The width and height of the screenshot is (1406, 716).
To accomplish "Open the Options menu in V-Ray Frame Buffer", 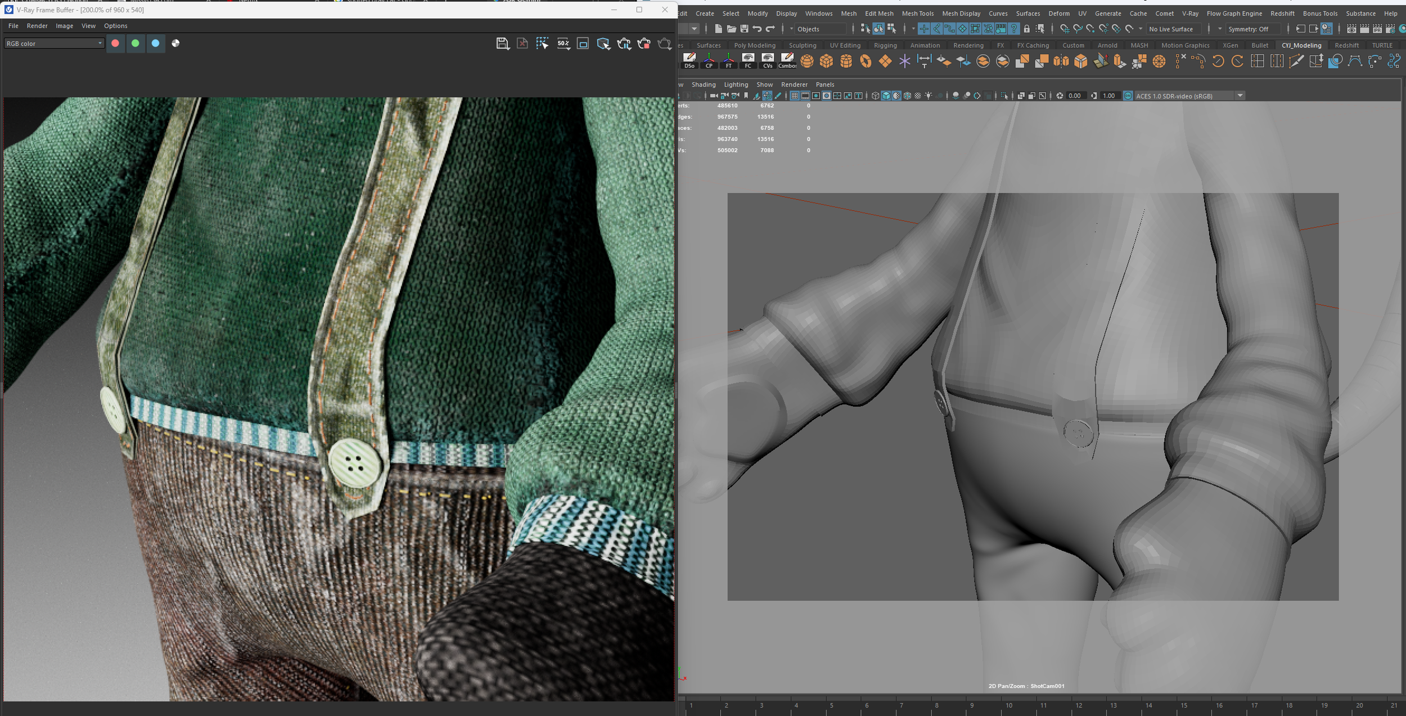I will 115,26.
